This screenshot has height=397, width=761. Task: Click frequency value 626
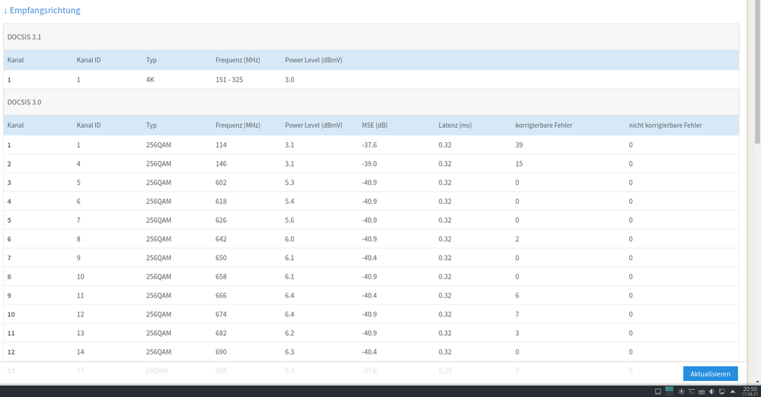[221, 220]
